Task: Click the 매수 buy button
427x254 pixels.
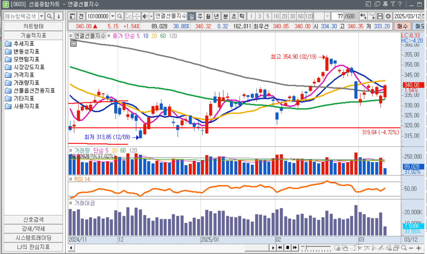Action: point(402,26)
